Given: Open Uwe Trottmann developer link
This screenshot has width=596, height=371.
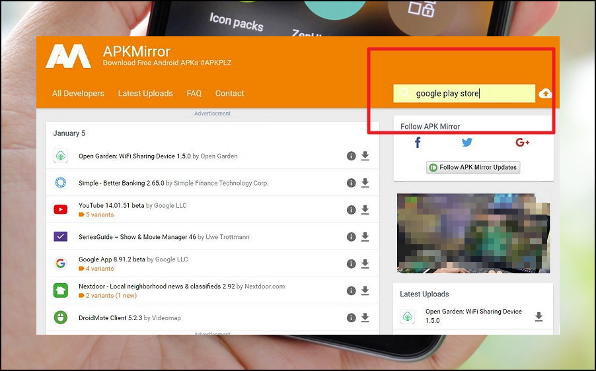Looking at the screenshot, I should (228, 237).
